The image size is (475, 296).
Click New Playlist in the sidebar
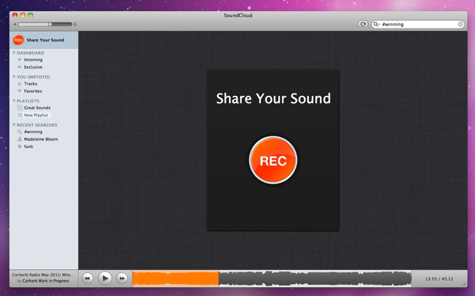36,115
